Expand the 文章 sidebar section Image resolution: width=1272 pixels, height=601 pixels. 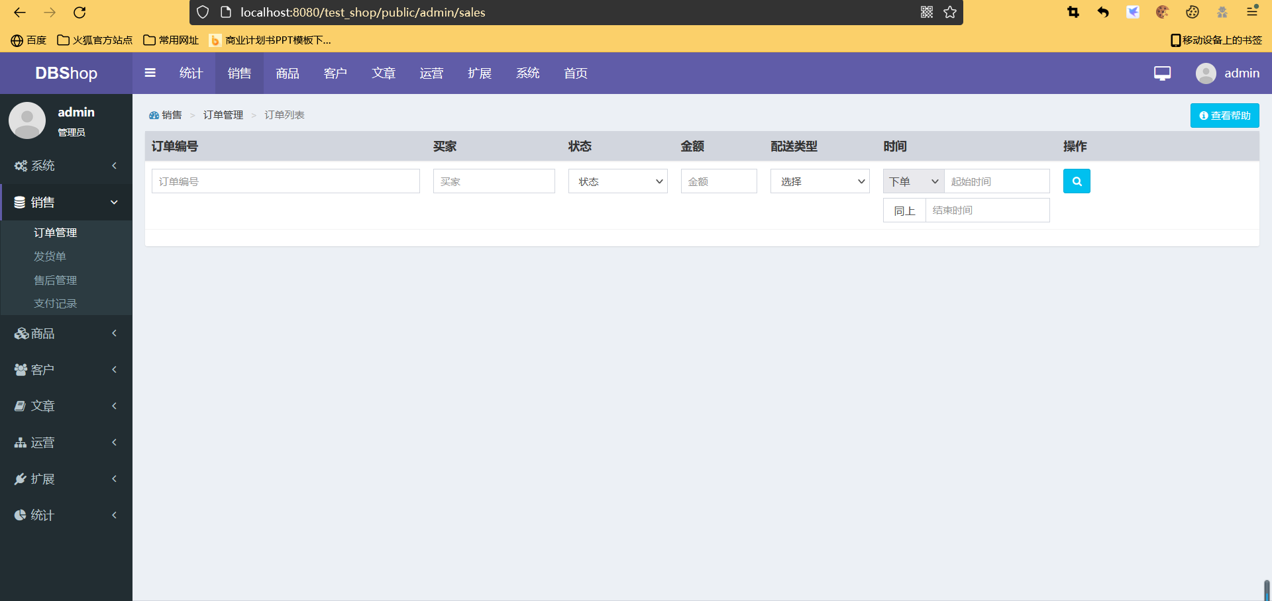66,406
